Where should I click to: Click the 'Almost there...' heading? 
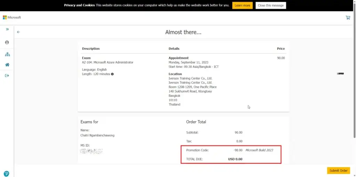(183, 32)
